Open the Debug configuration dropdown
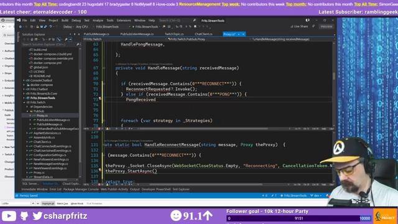The height and width of the screenshot is (224, 398). [x=68, y=27]
